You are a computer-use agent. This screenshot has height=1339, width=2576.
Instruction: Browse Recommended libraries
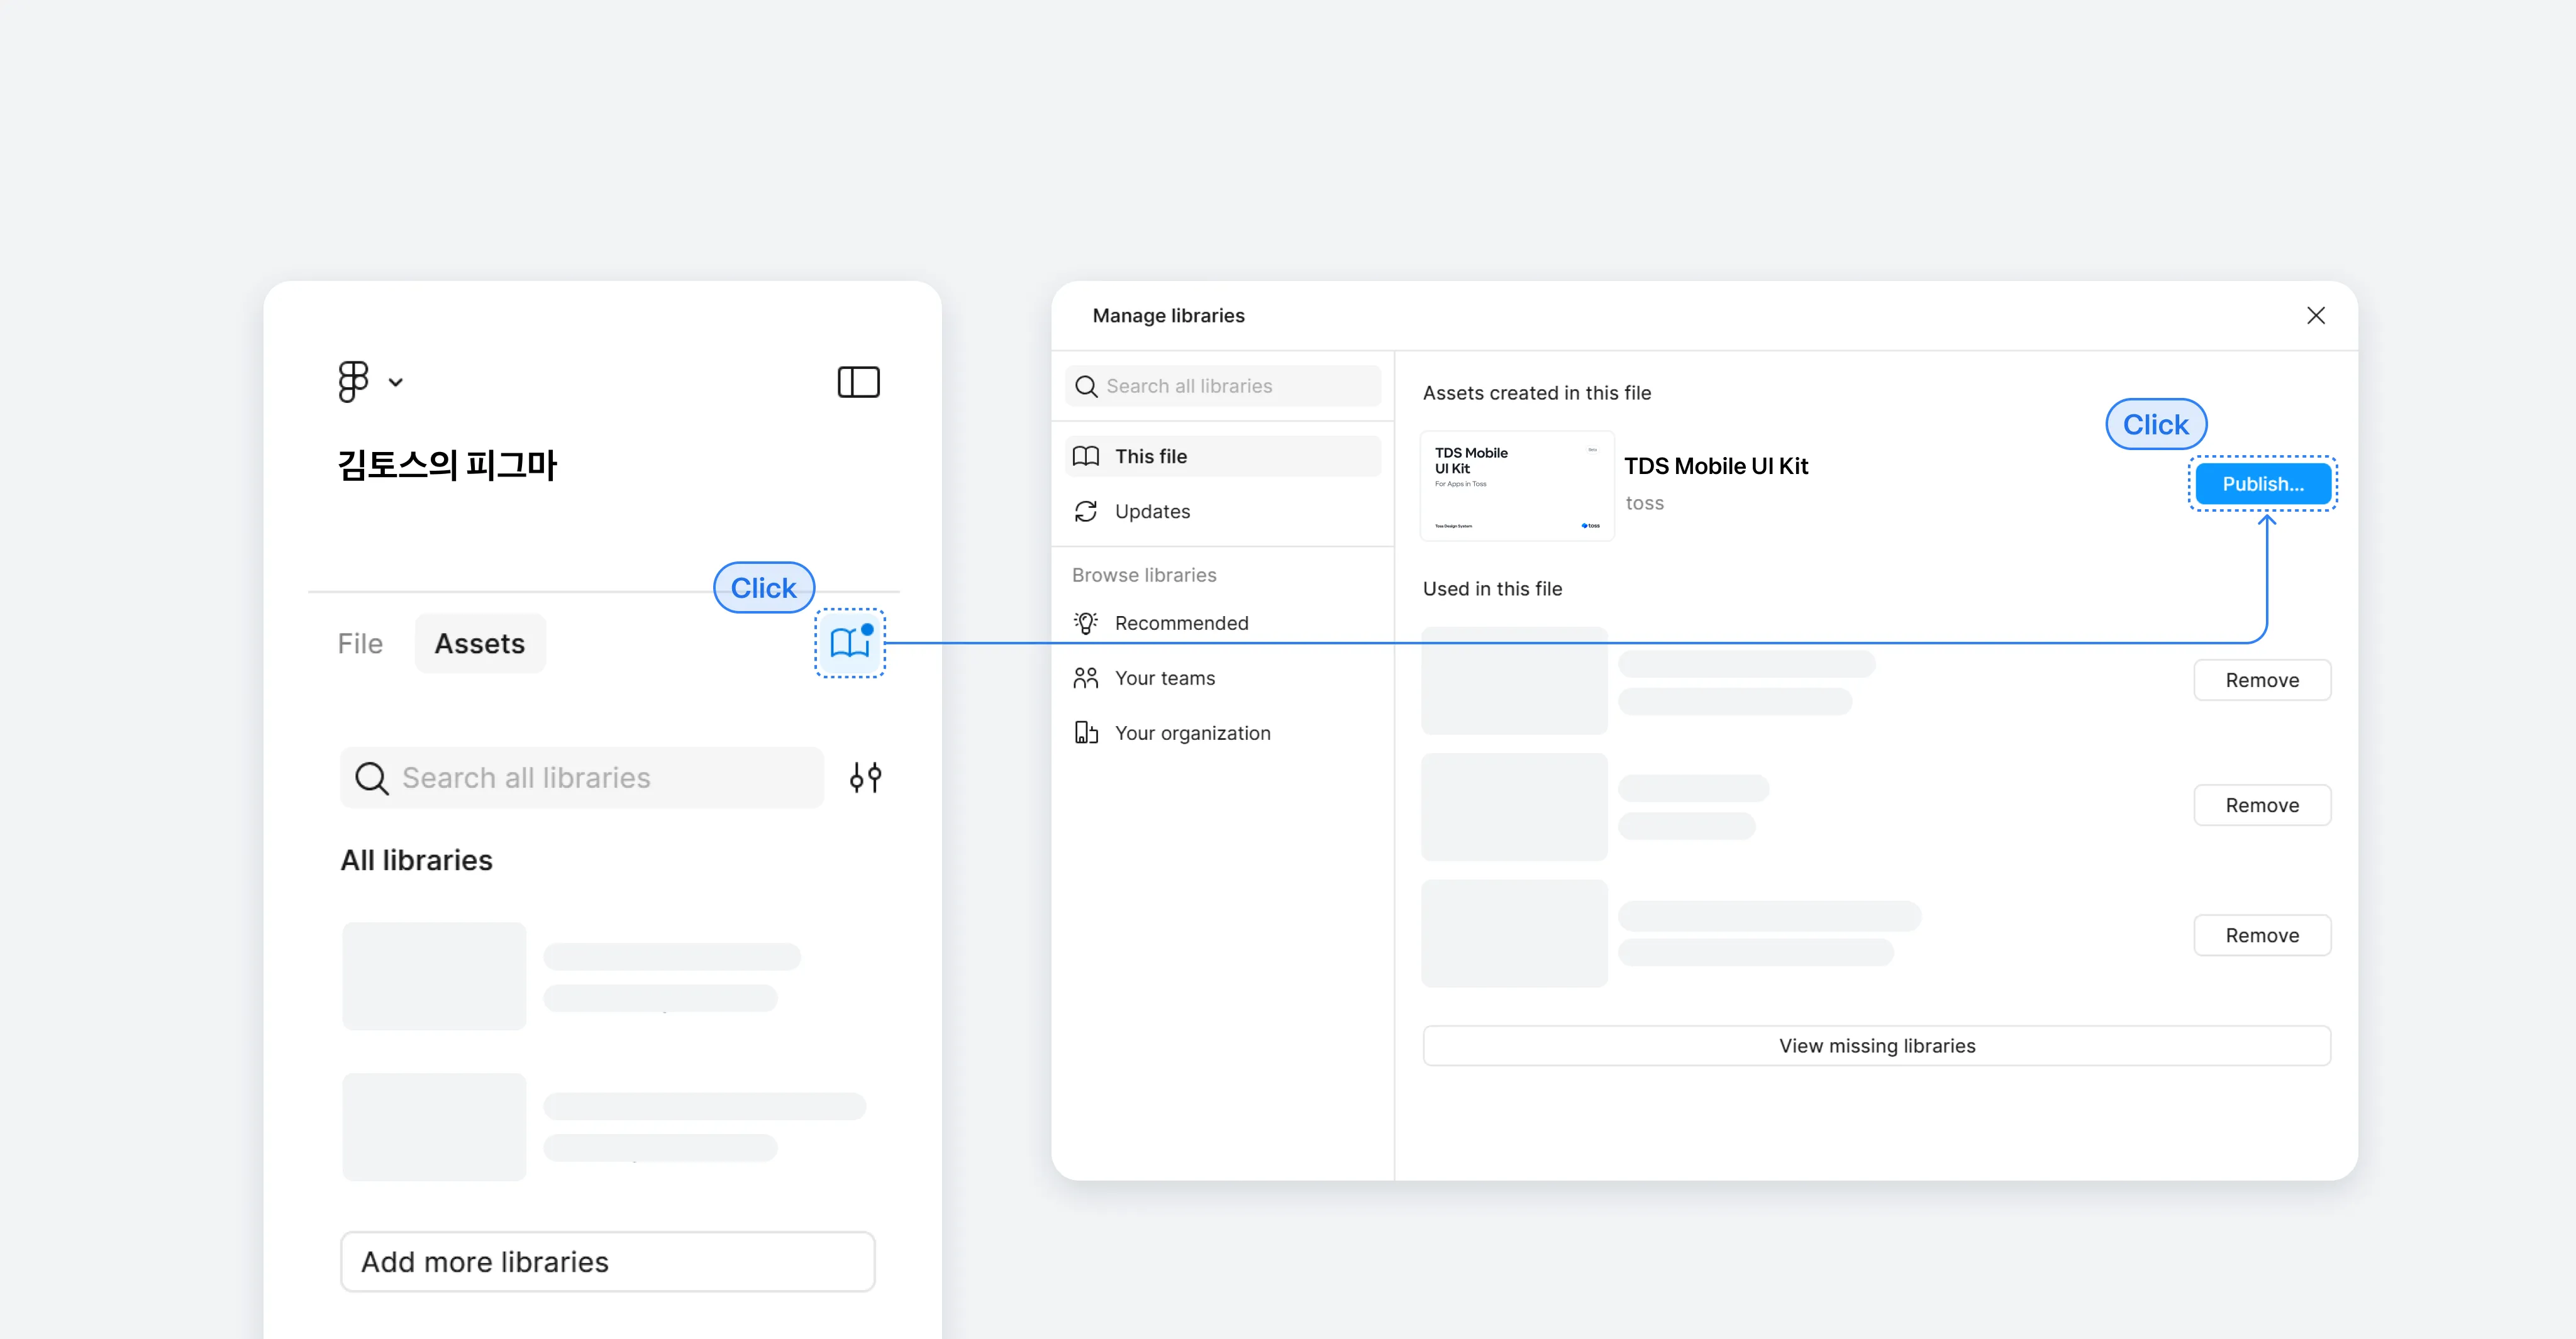1181,624
